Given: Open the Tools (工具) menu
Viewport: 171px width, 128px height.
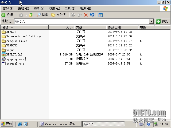Looking at the screenshot, I should coord(70,9).
